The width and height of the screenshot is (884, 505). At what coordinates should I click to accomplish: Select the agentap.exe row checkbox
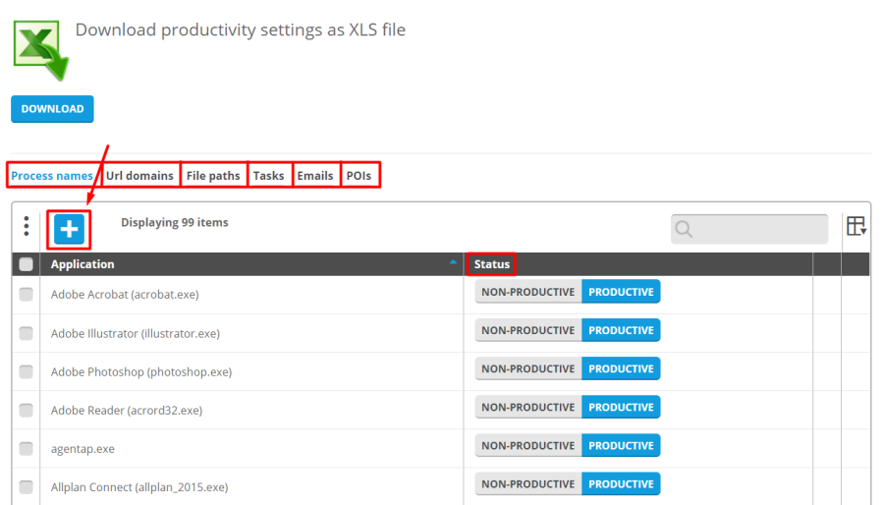pyautogui.click(x=26, y=448)
